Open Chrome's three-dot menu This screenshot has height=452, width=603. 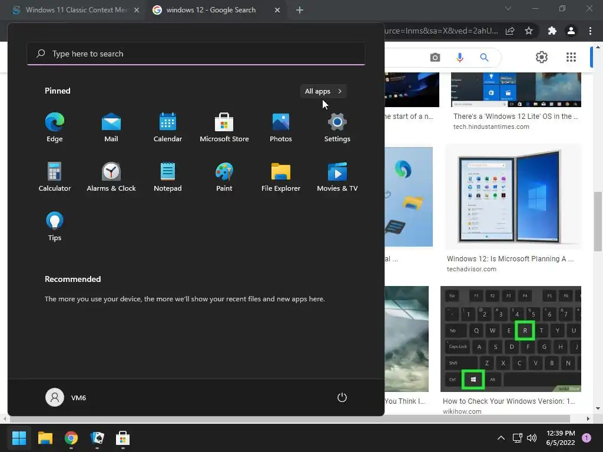tap(590, 31)
